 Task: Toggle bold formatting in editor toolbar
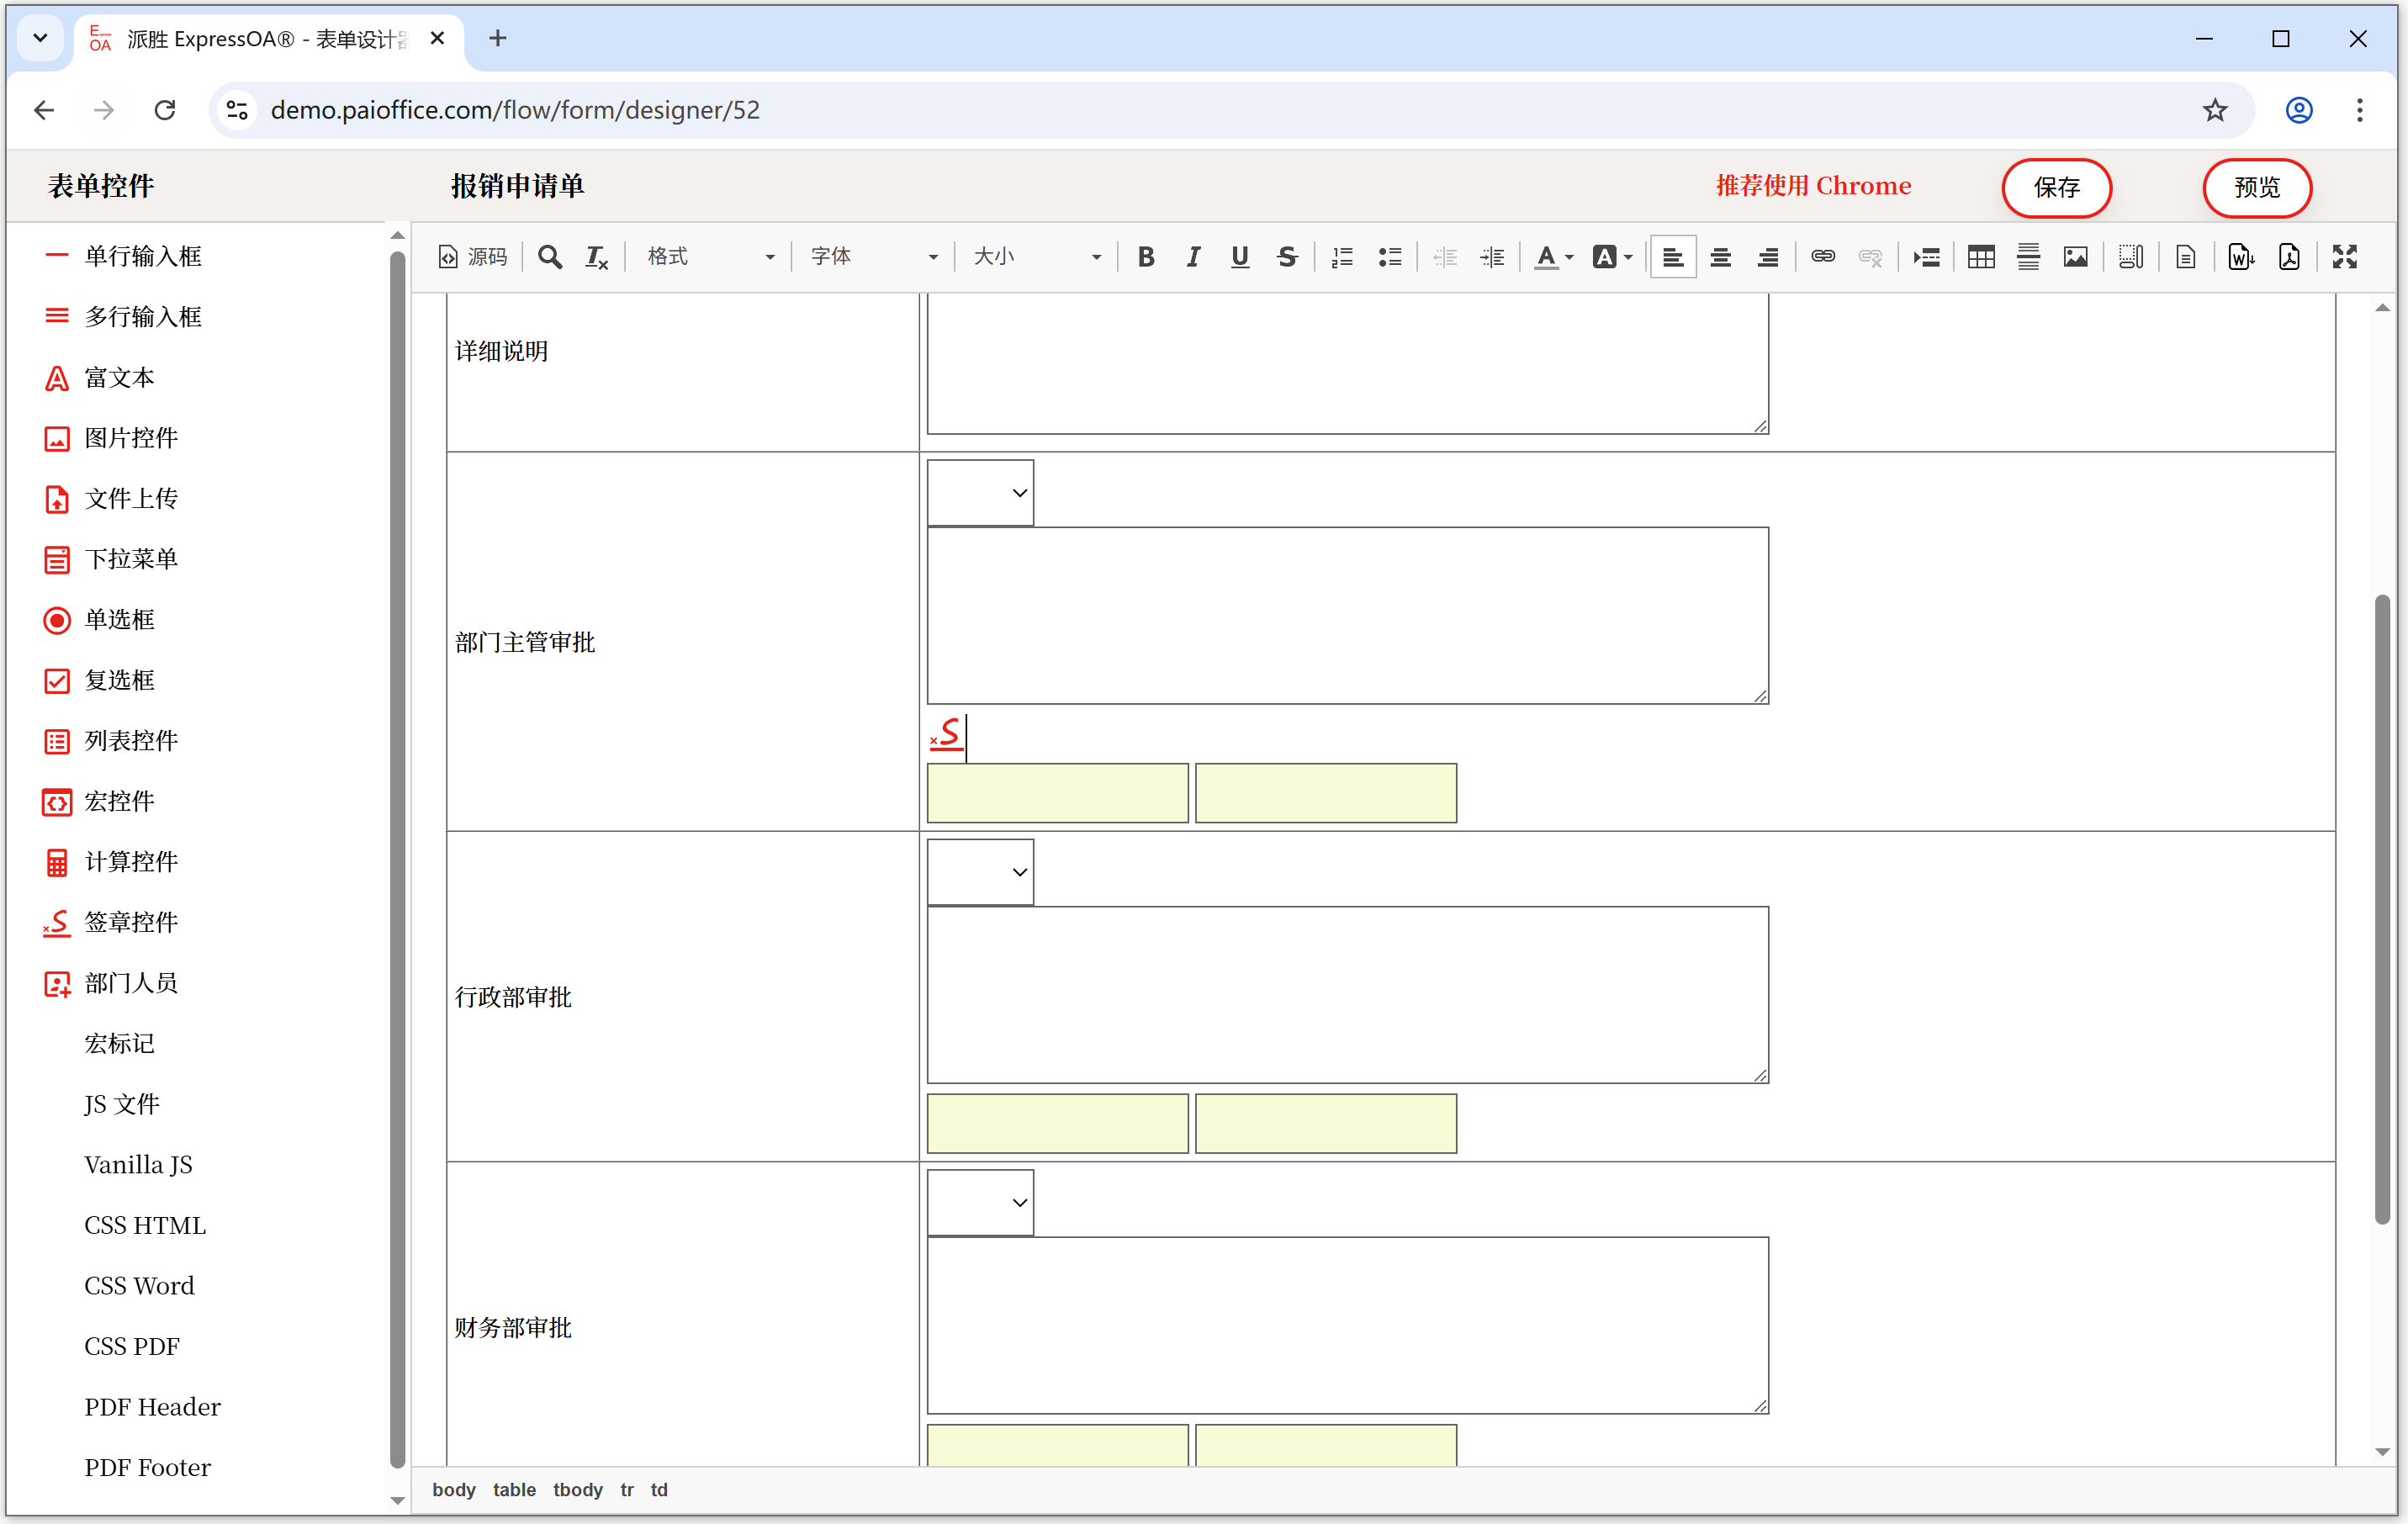click(x=1146, y=257)
